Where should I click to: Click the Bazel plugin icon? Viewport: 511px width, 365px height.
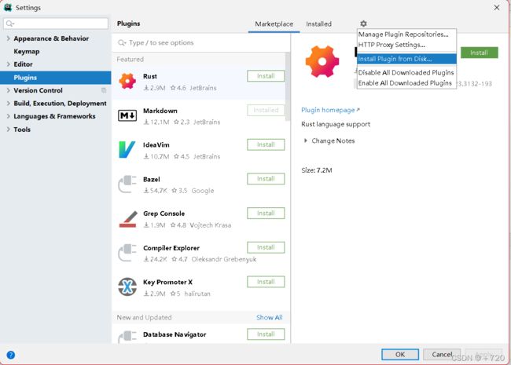[x=127, y=184]
